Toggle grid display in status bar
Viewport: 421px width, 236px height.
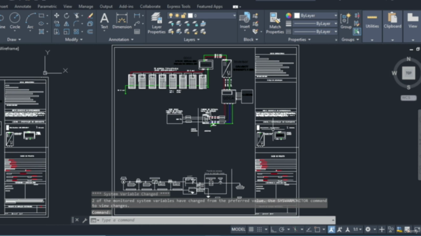pyautogui.click(x=251, y=229)
